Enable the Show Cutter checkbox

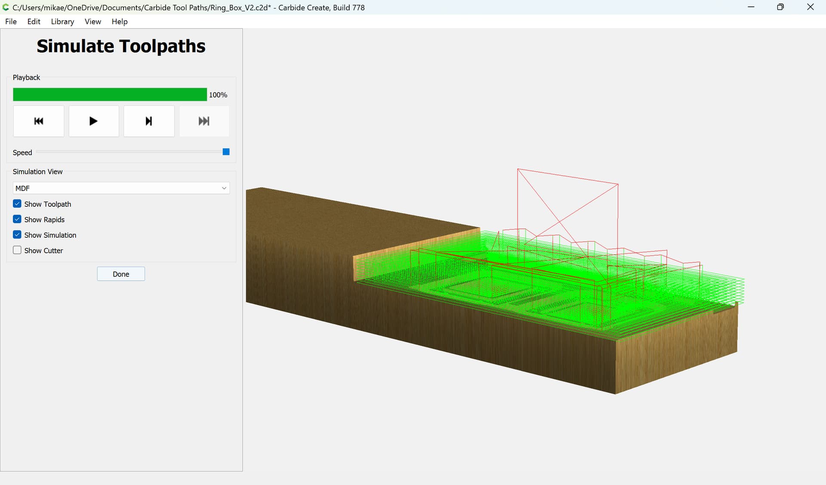17,250
